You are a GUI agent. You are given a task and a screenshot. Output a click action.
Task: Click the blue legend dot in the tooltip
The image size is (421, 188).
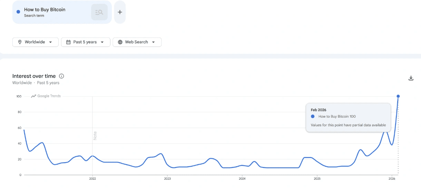[x=313, y=117]
